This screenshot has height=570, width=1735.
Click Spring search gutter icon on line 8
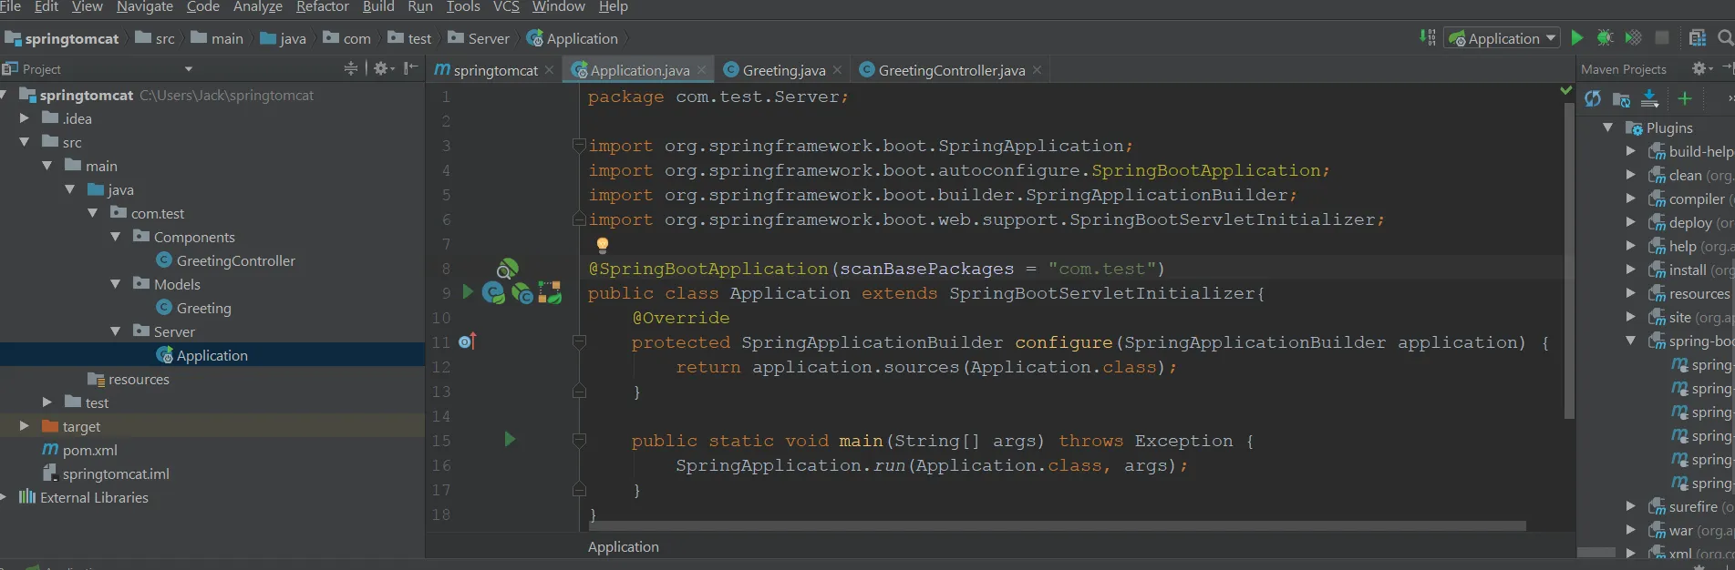(x=508, y=269)
